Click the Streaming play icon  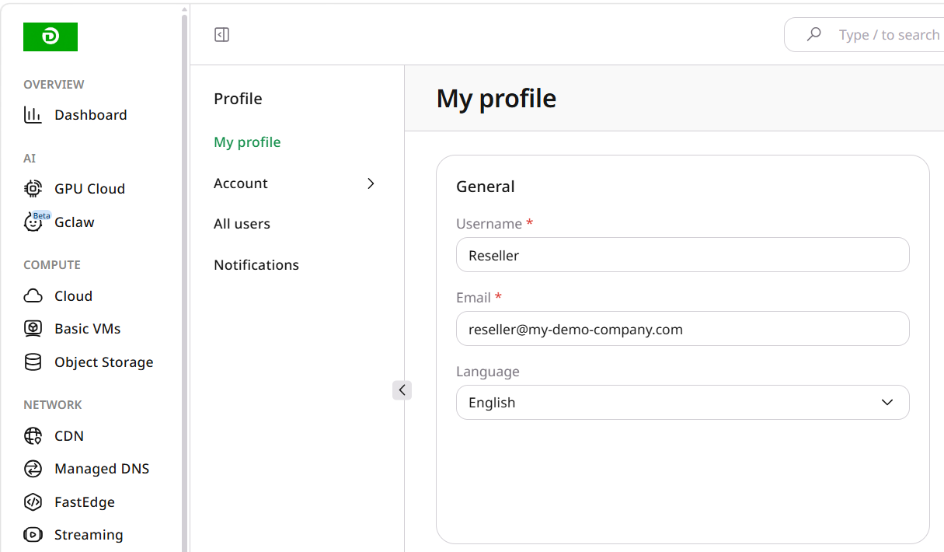[x=33, y=535]
